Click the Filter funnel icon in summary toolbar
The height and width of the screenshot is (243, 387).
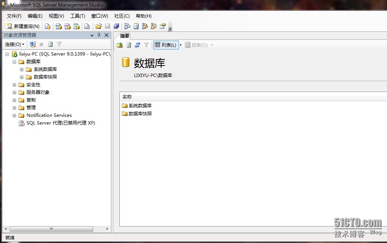coord(146,45)
